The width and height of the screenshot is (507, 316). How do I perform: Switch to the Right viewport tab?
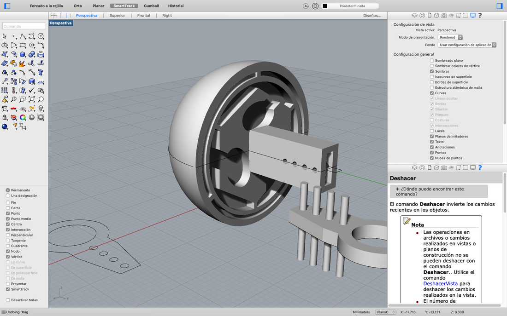tap(167, 16)
